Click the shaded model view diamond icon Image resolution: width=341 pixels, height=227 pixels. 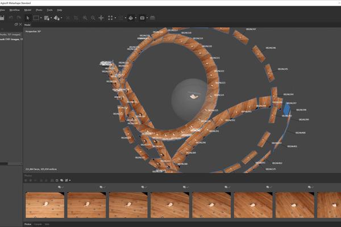[131, 18]
